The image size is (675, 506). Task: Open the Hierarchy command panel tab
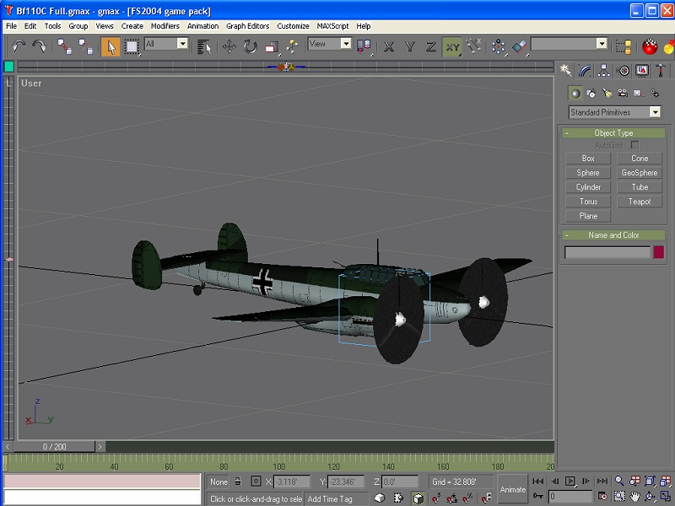tap(604, 71)
